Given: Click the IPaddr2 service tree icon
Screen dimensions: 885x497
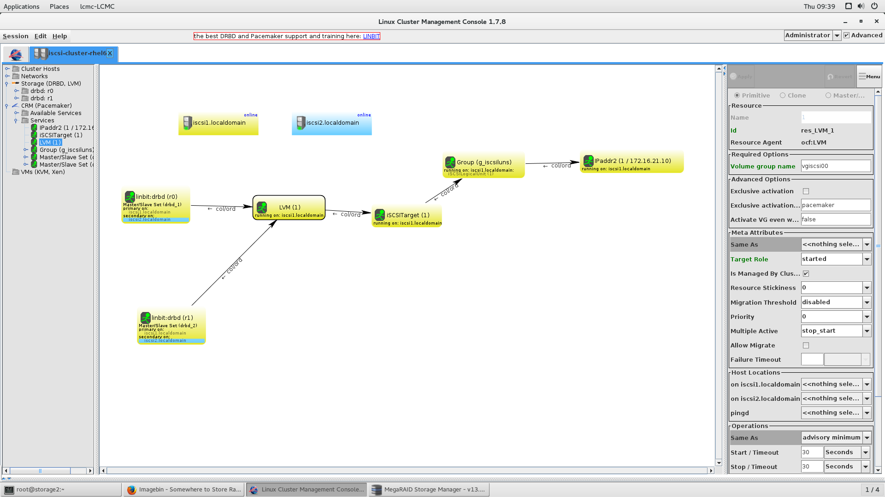Looking at the screenshot, I should (34, 127).
